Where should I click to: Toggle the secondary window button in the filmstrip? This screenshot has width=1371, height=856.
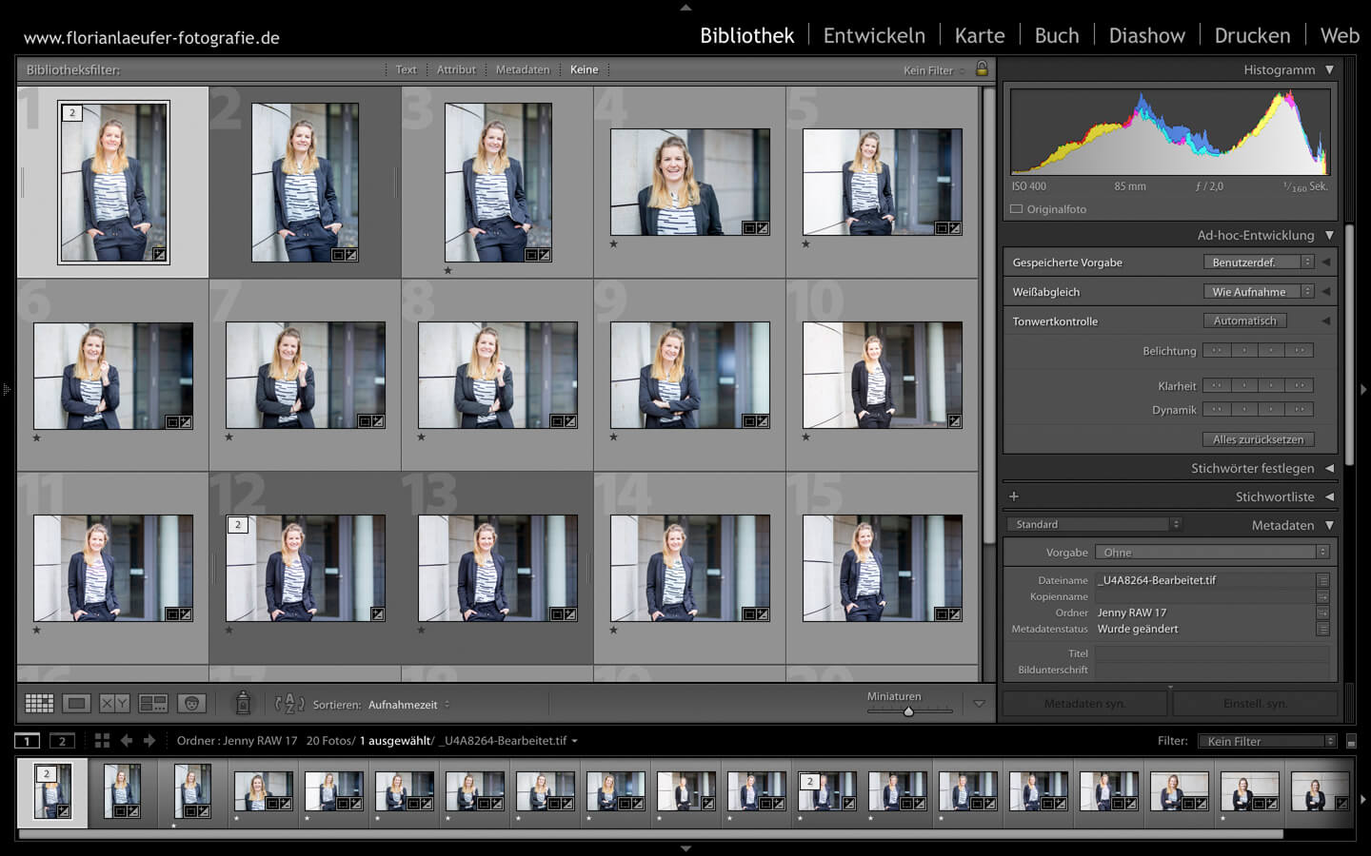click(x=61, y=740)
